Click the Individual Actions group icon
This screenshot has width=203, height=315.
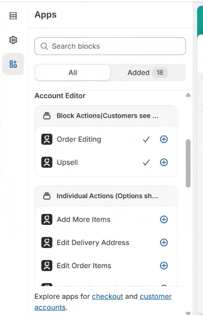(47, 196)
